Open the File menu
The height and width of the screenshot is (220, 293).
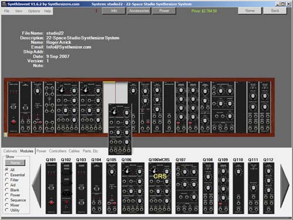coord(6,11)
